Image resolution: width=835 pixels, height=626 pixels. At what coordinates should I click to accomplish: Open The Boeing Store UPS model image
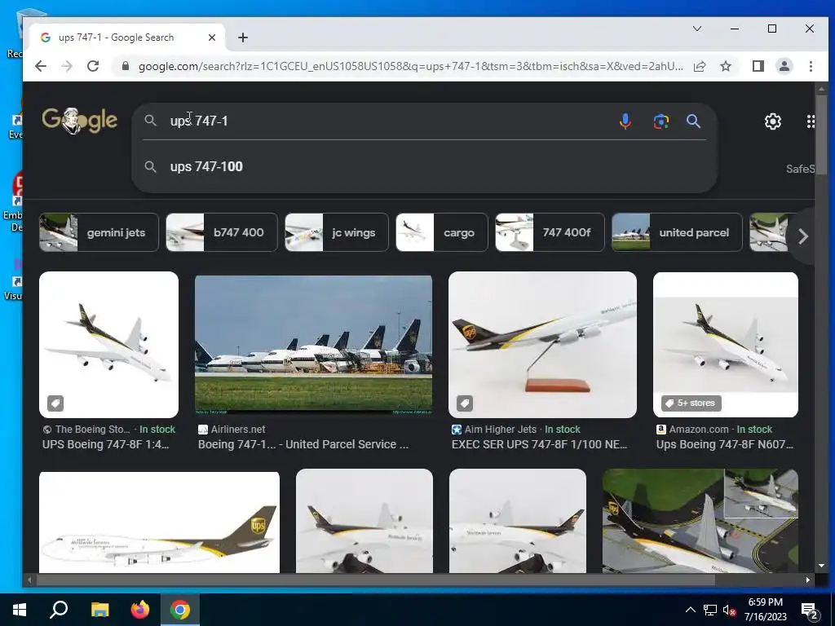(108, 345)
